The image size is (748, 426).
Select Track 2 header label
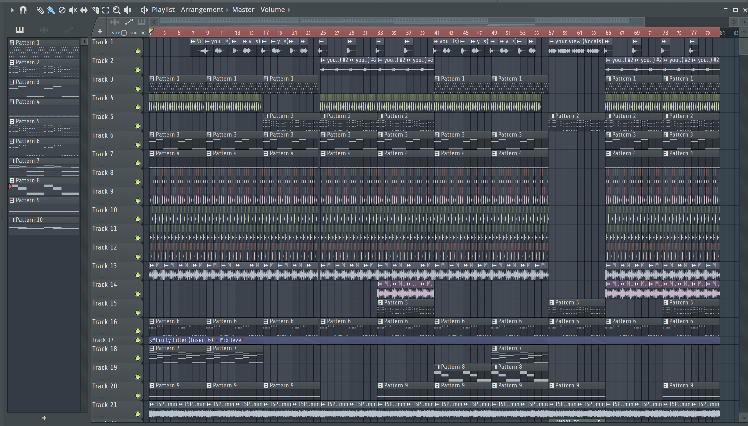[x=103, y=61]
